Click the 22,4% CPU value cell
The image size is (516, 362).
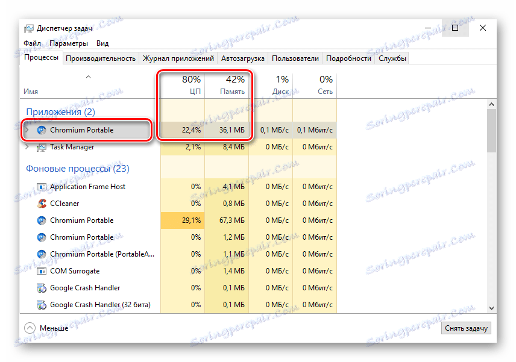point(183,130)
